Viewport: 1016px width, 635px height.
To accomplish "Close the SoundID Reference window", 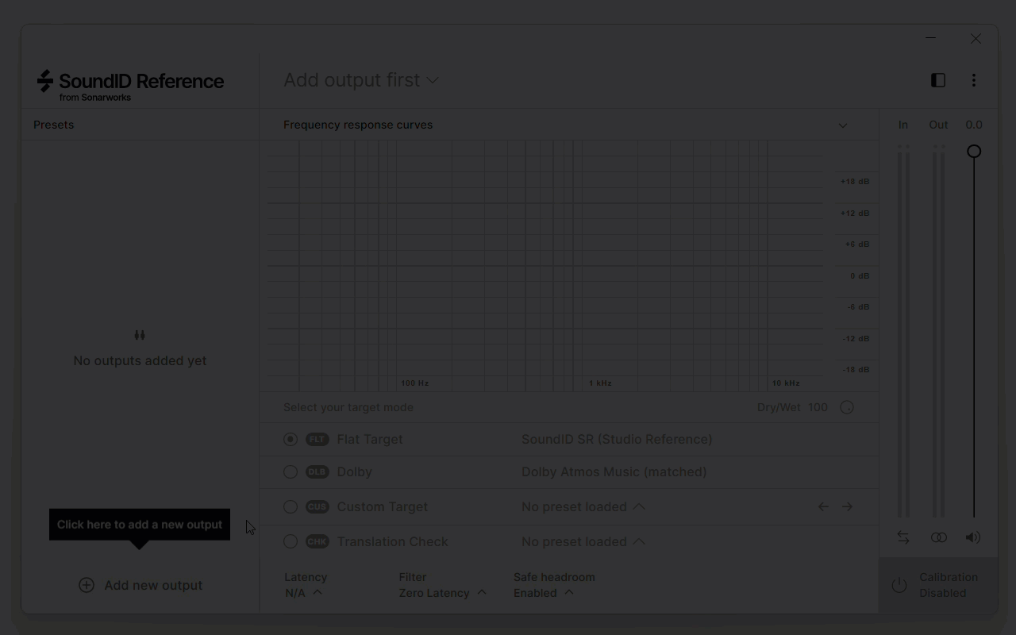I will 976,38.
